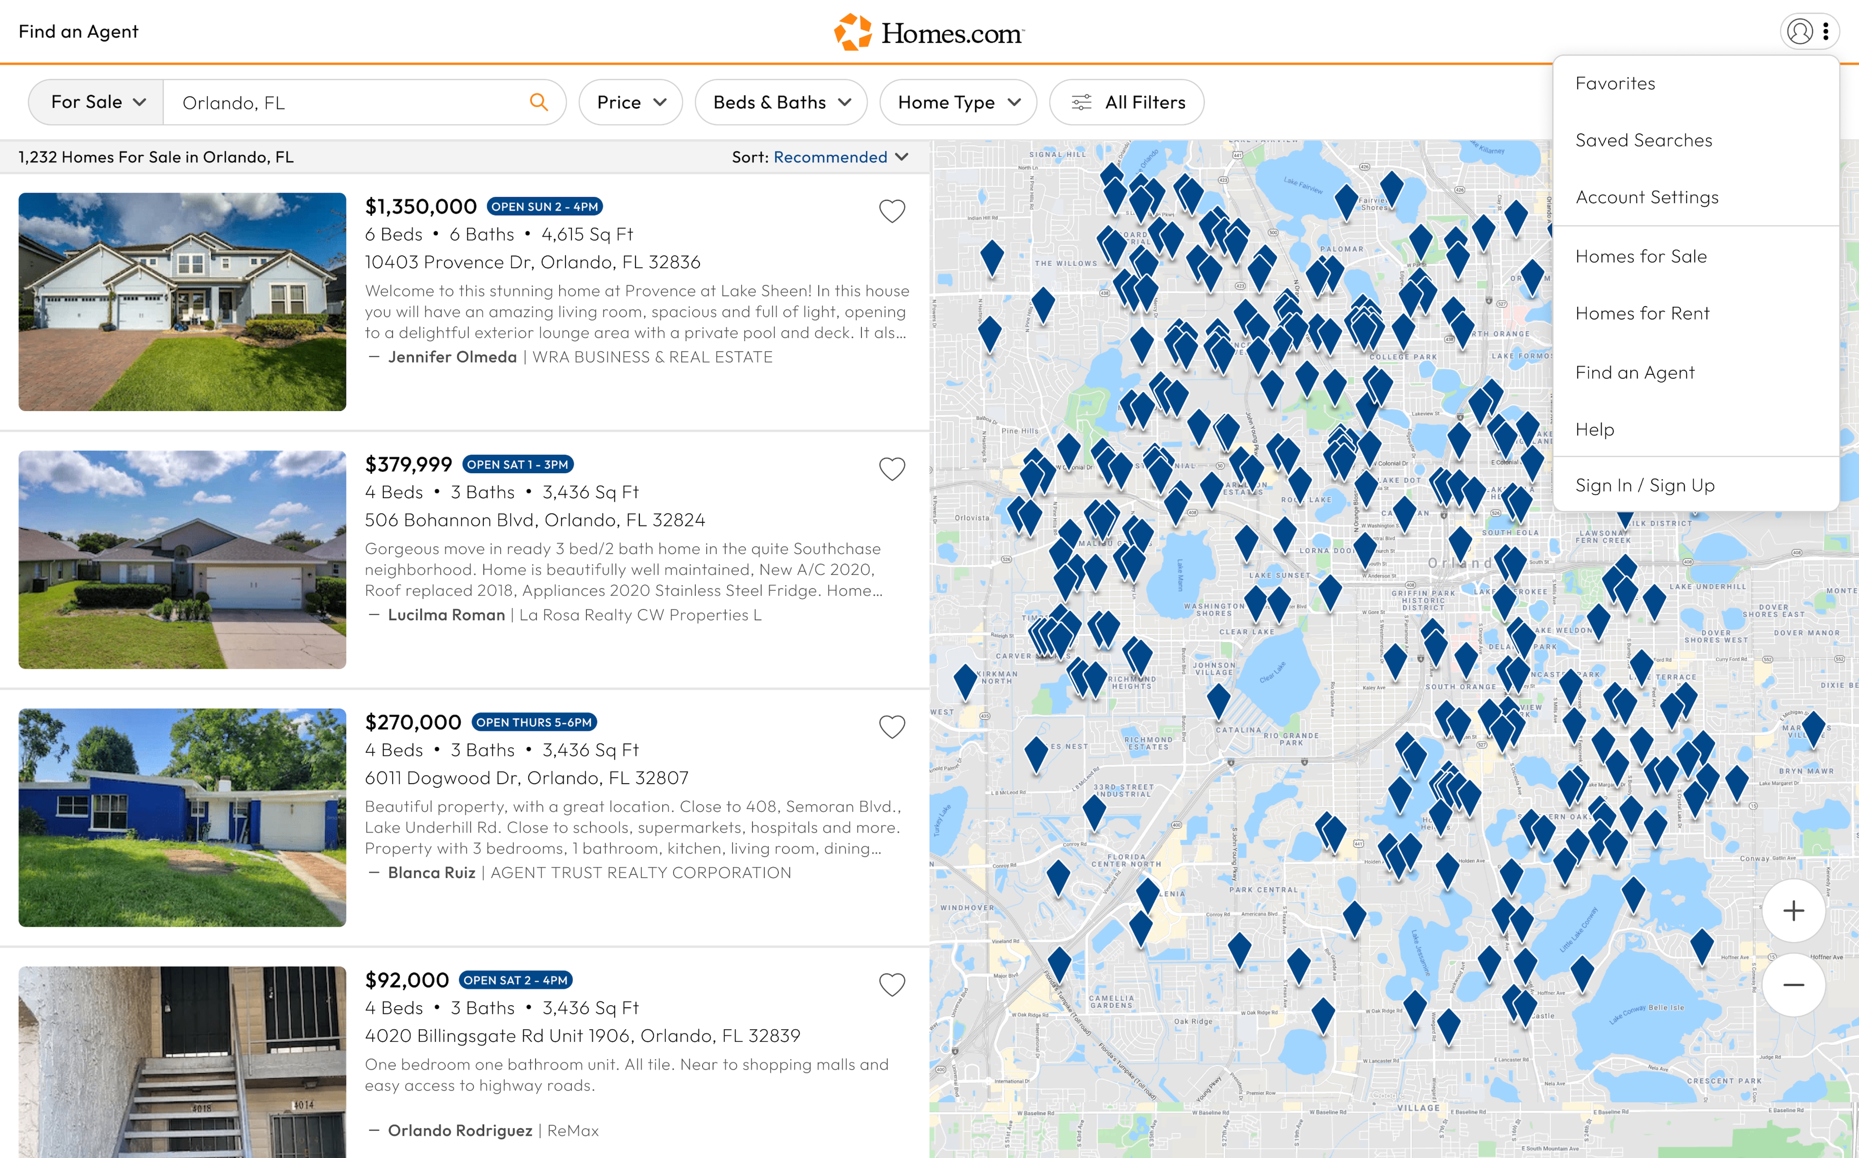
Task: Open the Bohannon Blvd house photo
Action: click(182, 560)
